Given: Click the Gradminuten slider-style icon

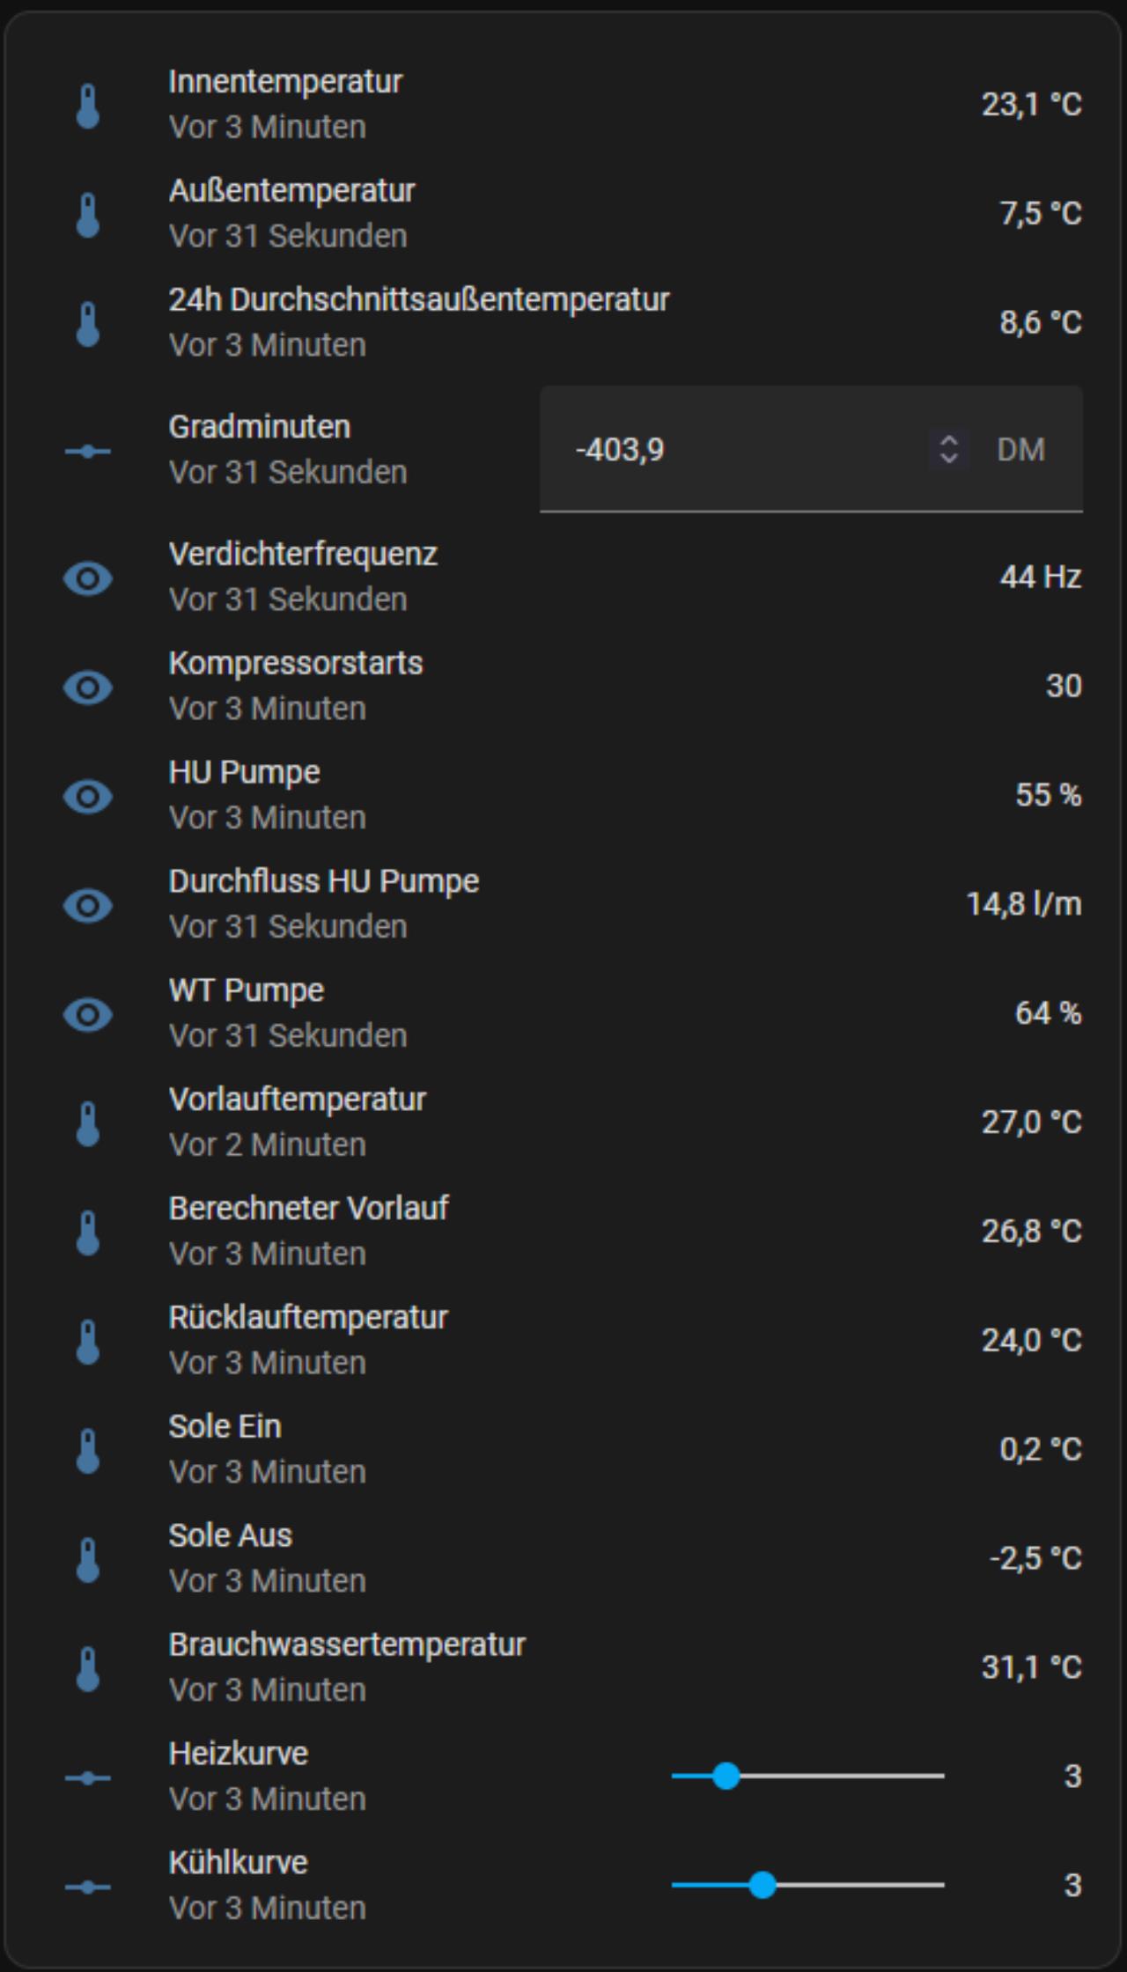Looking at the screenshot, I should [88, 452].
